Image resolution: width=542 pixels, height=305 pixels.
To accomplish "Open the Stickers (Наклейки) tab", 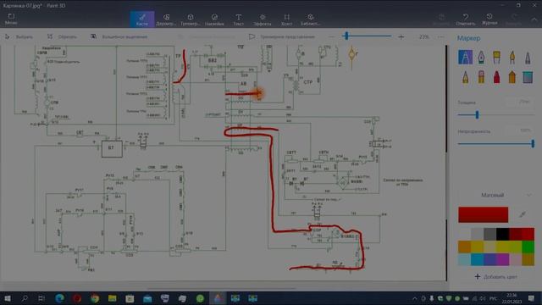I will coord(214,19).
